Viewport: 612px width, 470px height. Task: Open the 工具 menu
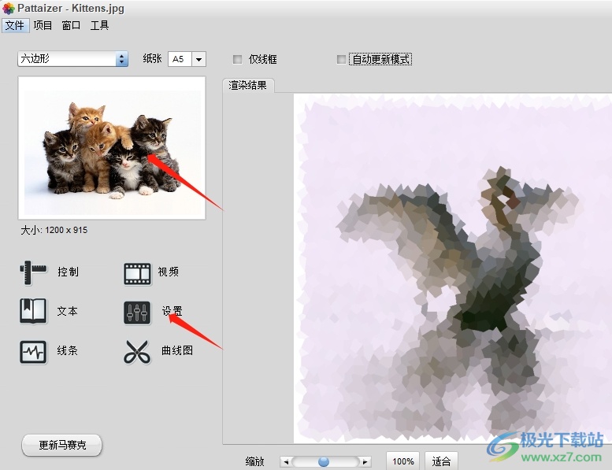coord(99,25)
